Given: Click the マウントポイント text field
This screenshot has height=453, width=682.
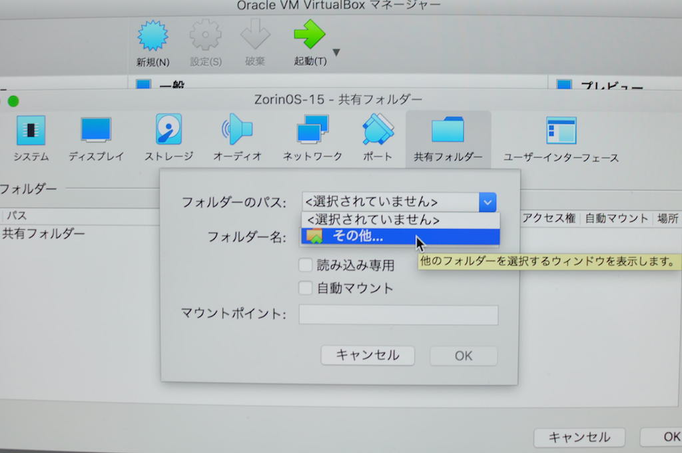Looking at the screenshot, I should pyautogui.click(x=398, y=315).
